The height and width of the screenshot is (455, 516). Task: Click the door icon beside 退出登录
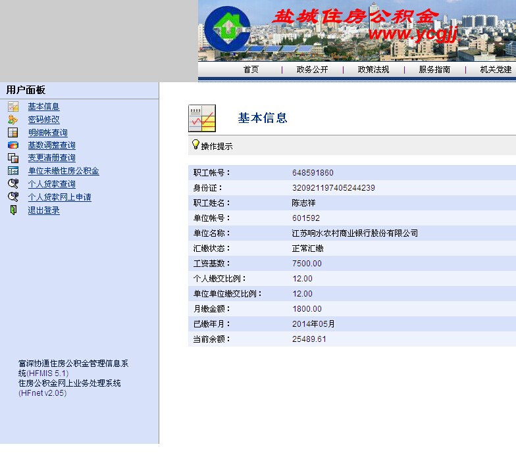13,210
